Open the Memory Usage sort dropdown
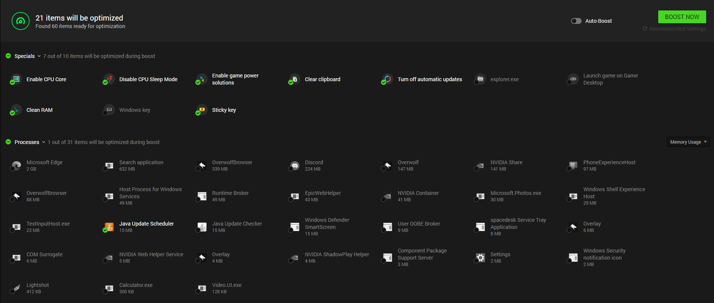This screenshot has height=303, width=714. [x=688, y=142]
